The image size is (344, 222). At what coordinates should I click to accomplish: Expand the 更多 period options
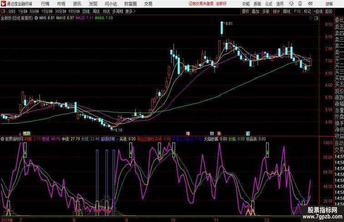pos(130,11)
